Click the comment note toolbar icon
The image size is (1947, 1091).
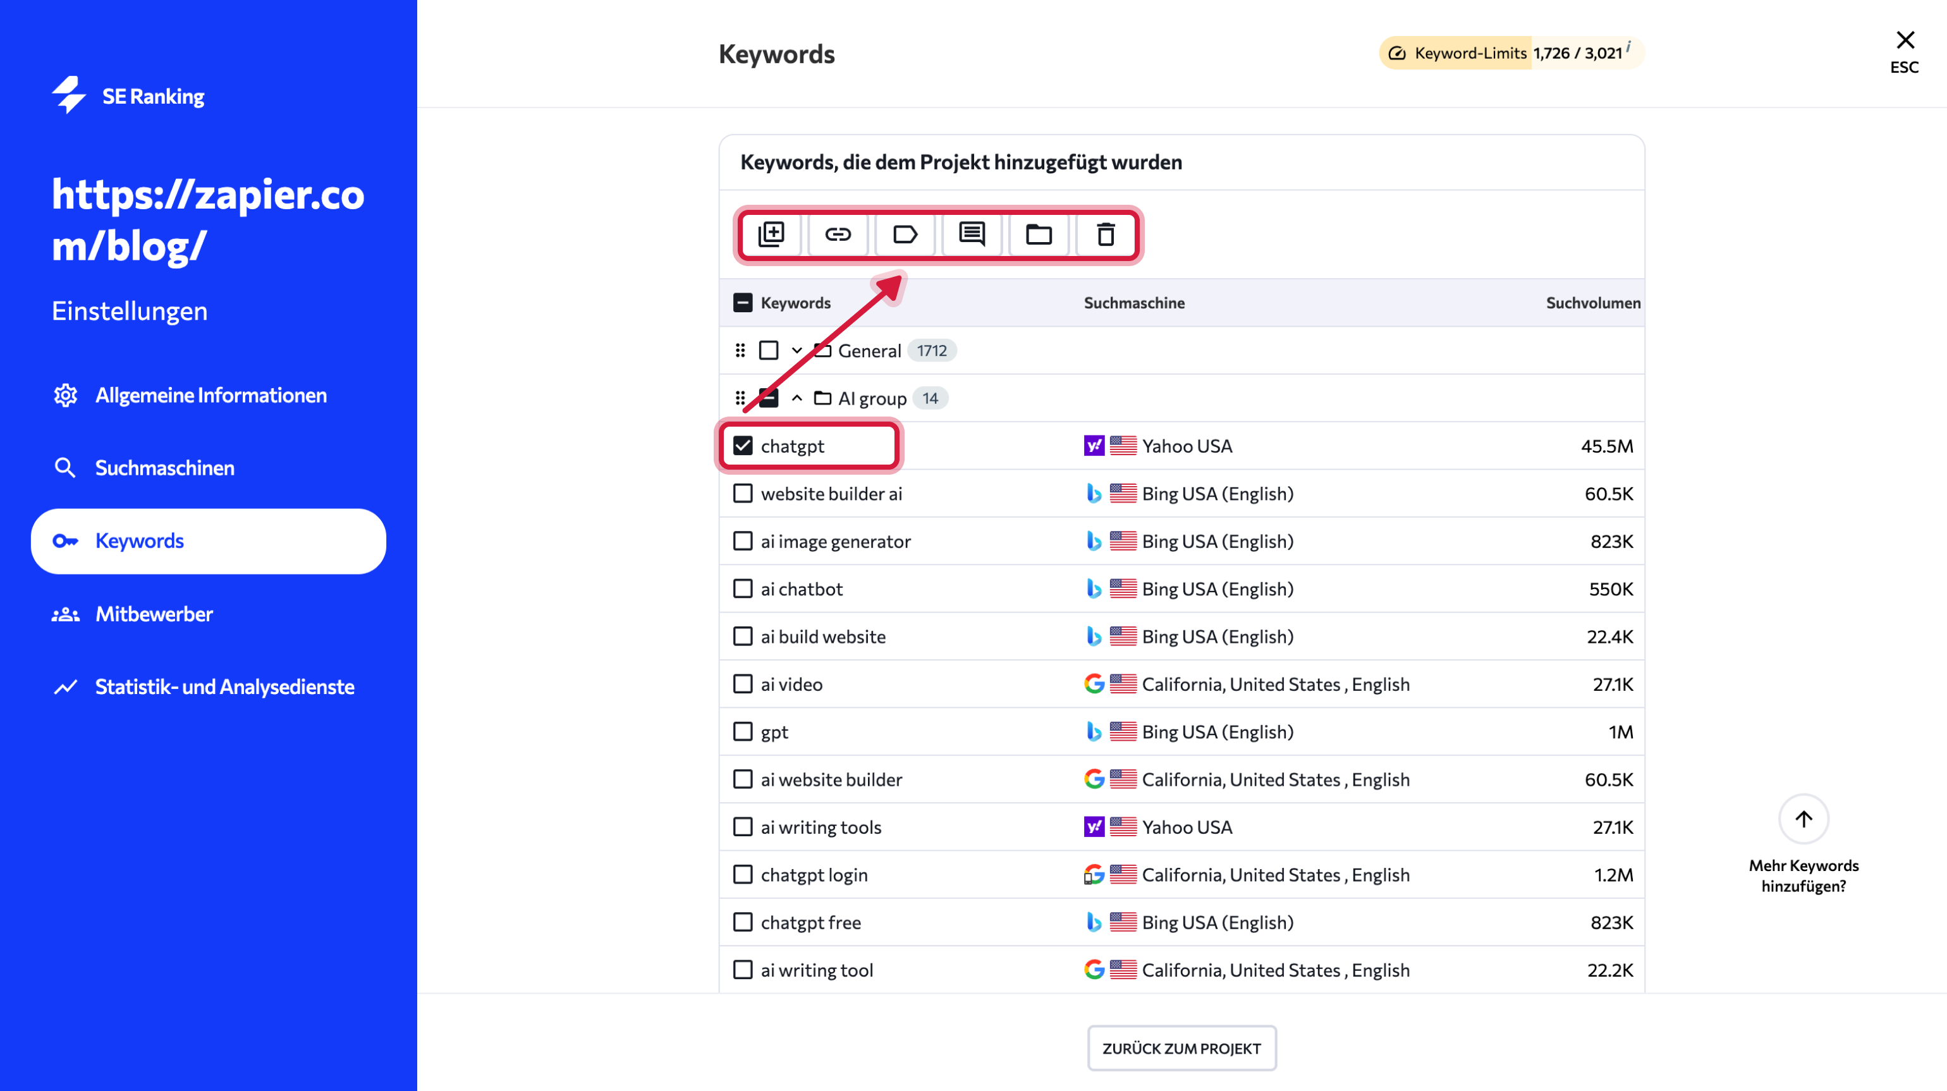point(972,235)
